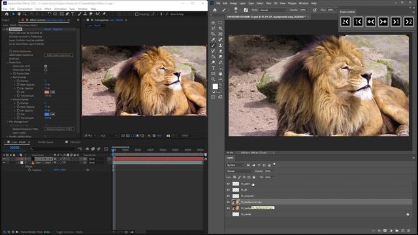Add a layer mask from Layers panel
418x235 pixels.
385,230
